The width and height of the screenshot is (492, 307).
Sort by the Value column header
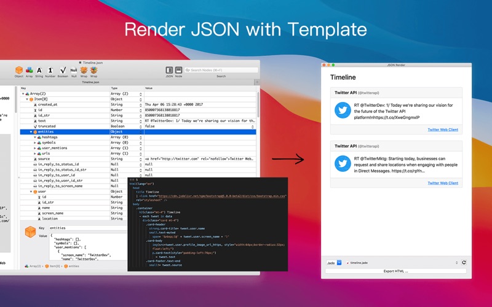click(200, 88)
